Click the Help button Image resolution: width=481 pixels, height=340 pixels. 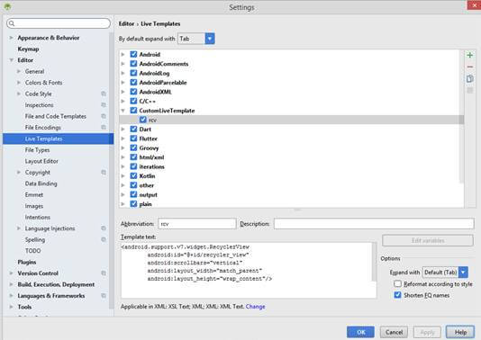[x=460, y=332]
